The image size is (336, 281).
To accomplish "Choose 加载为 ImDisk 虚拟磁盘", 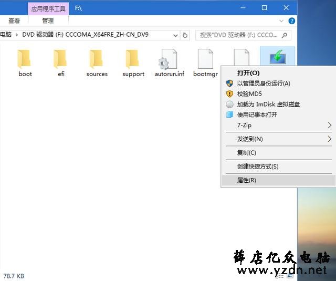I will (x=278, y=104).
